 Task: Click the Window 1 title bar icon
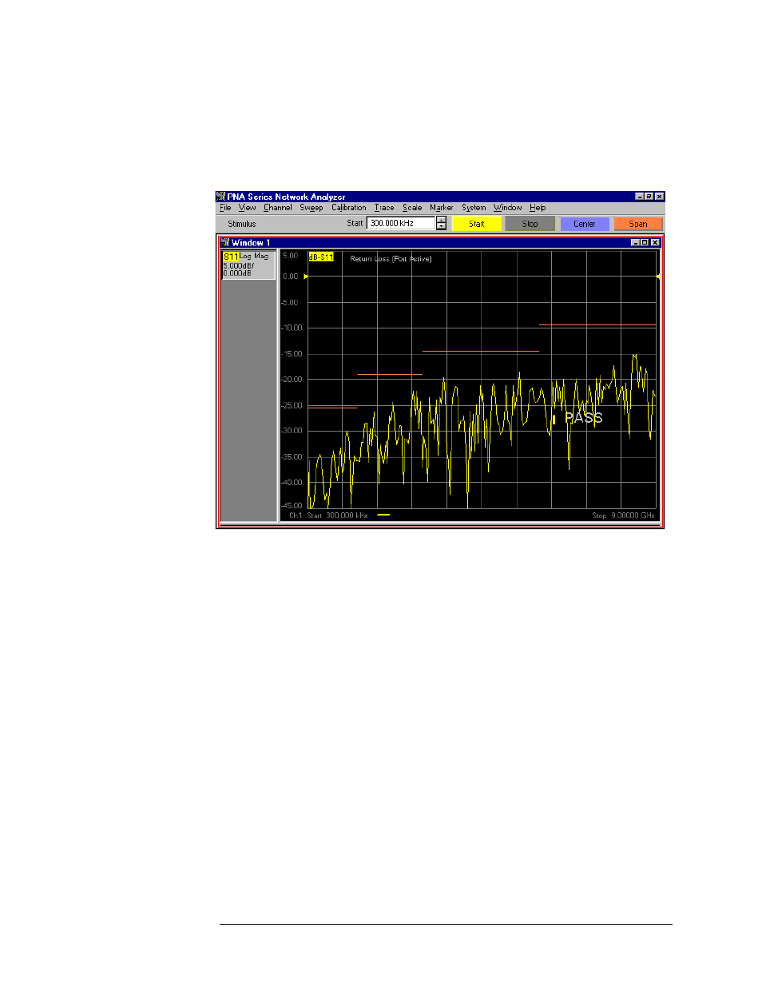[x=224, y=242]
